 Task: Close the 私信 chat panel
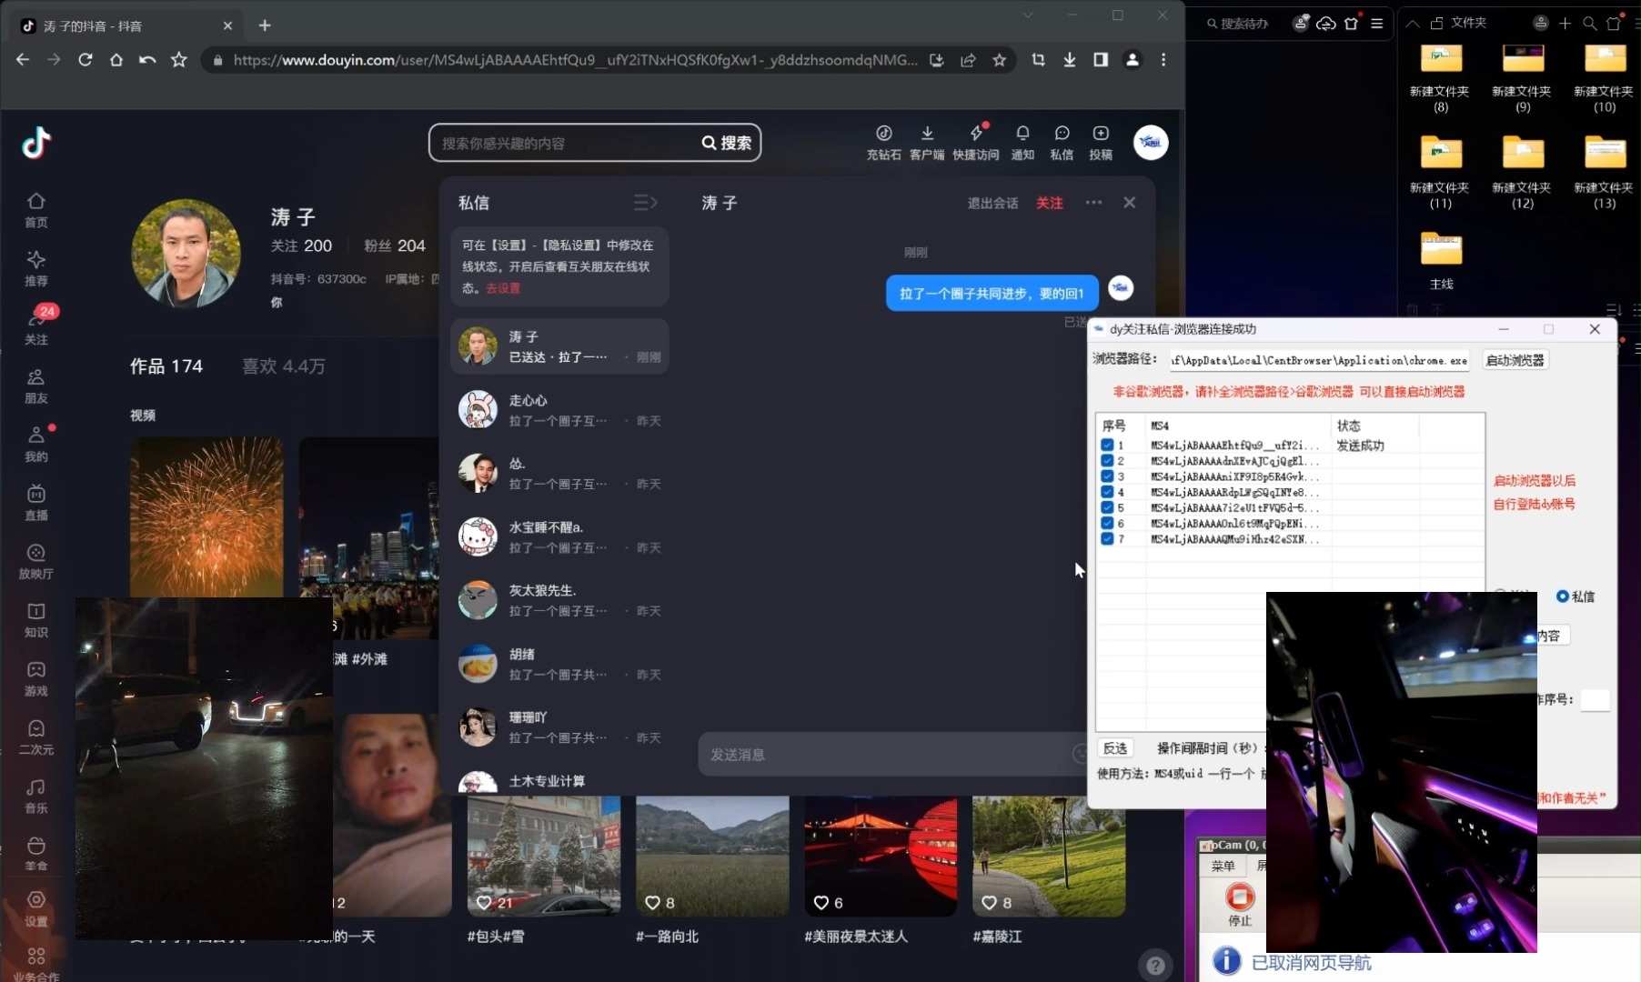(x=1129, y=203)
